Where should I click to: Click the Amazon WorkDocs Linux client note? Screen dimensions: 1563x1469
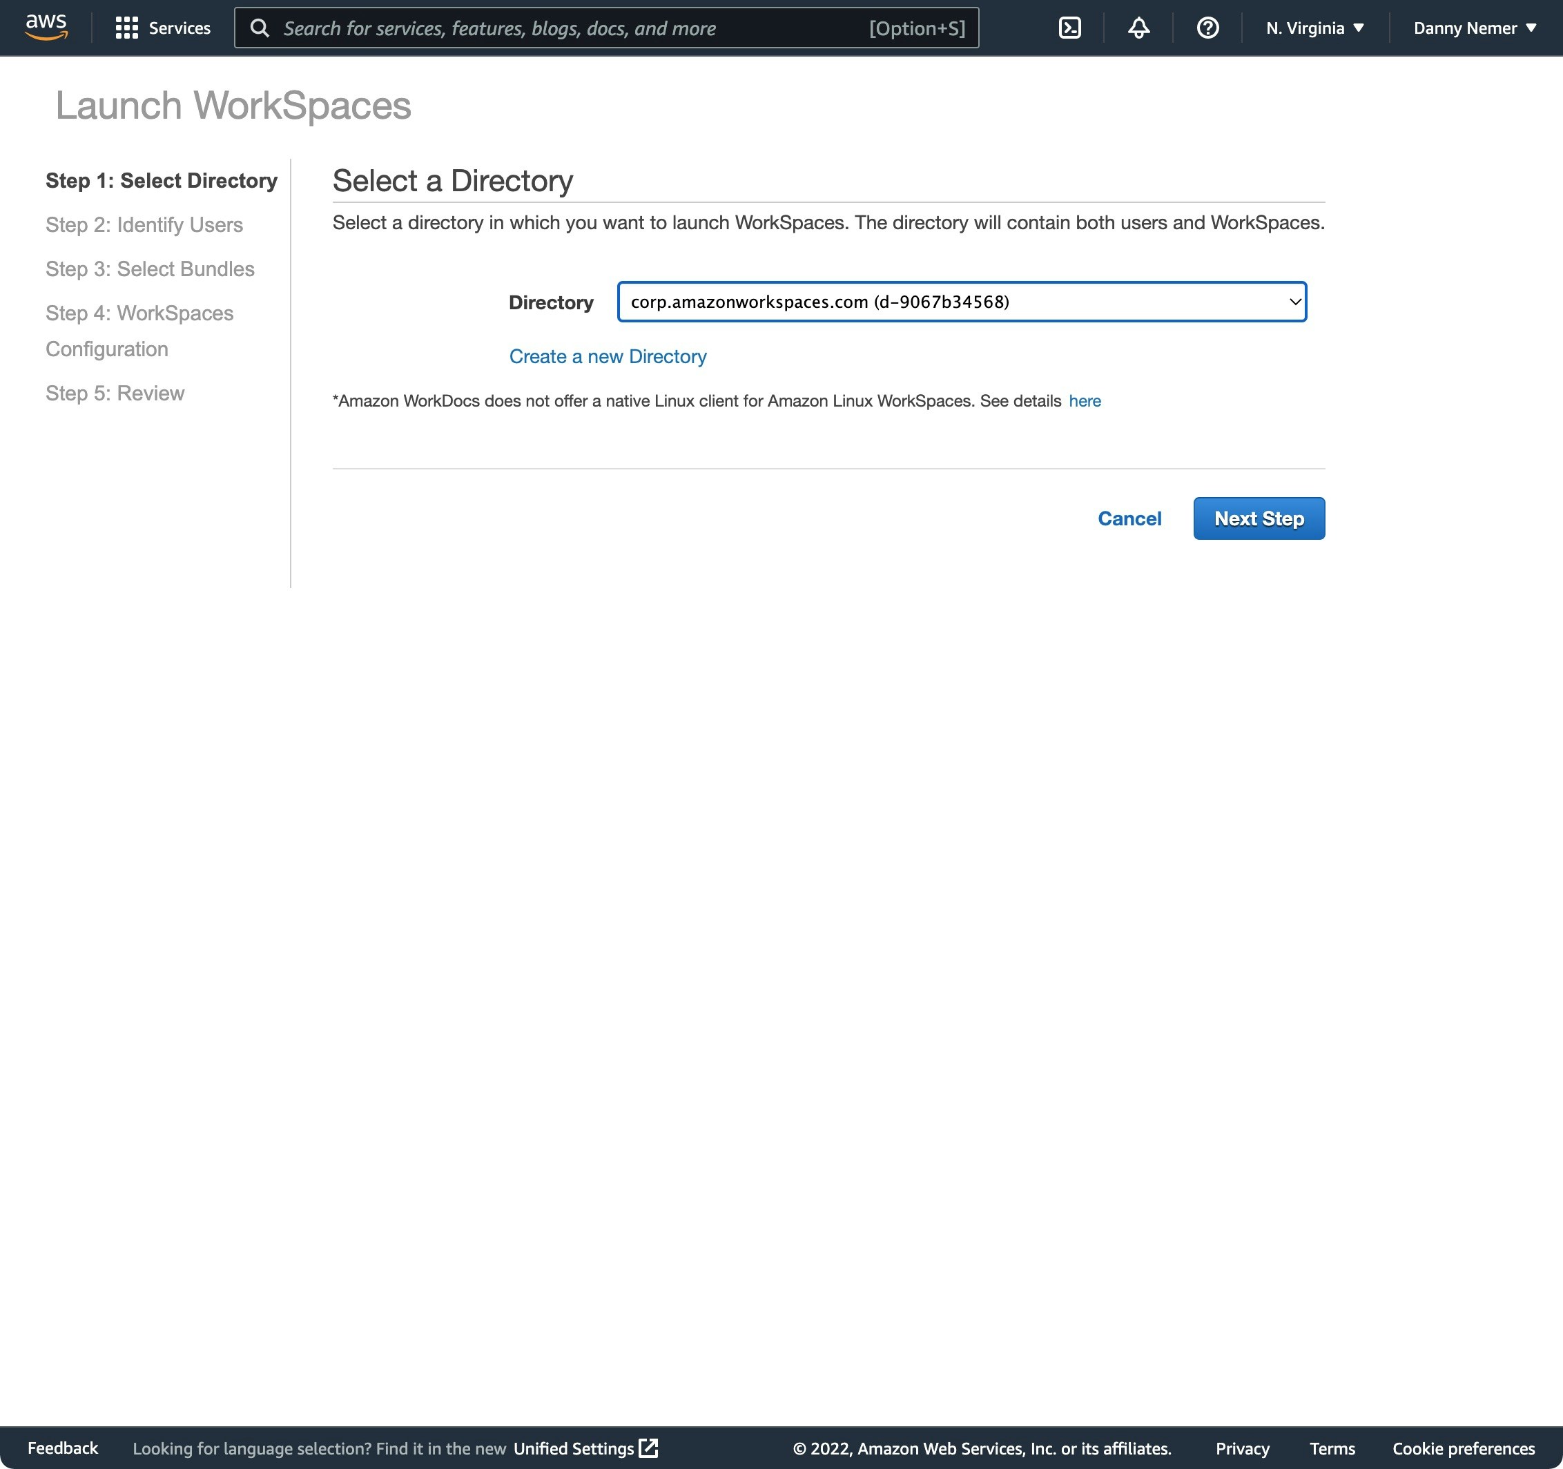[697, 401]
